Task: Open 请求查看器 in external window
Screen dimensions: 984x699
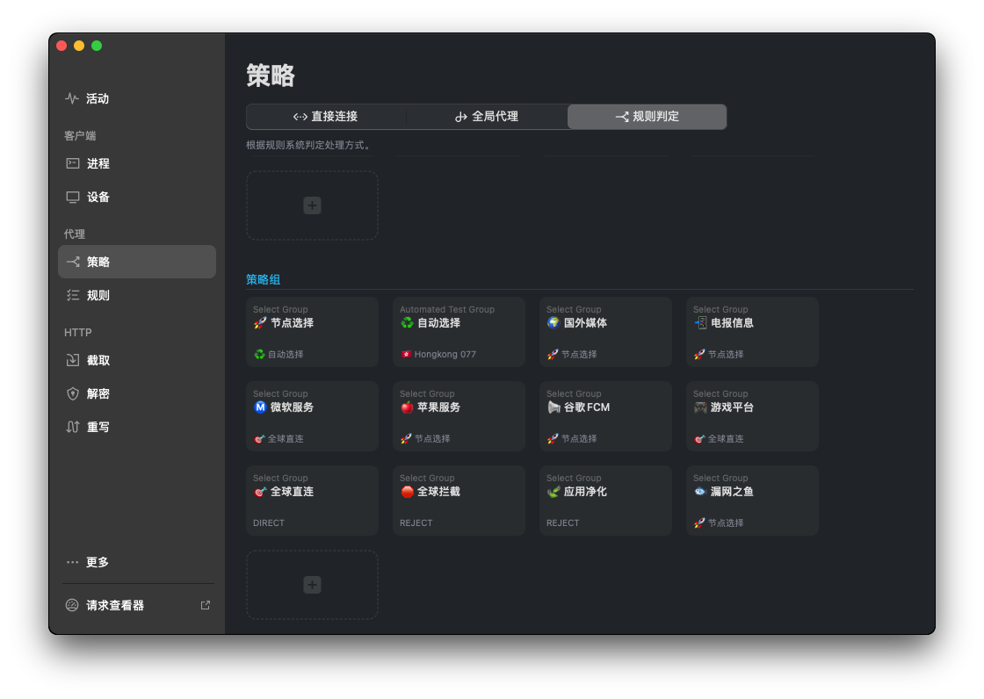Action: (x=205, y=604)
